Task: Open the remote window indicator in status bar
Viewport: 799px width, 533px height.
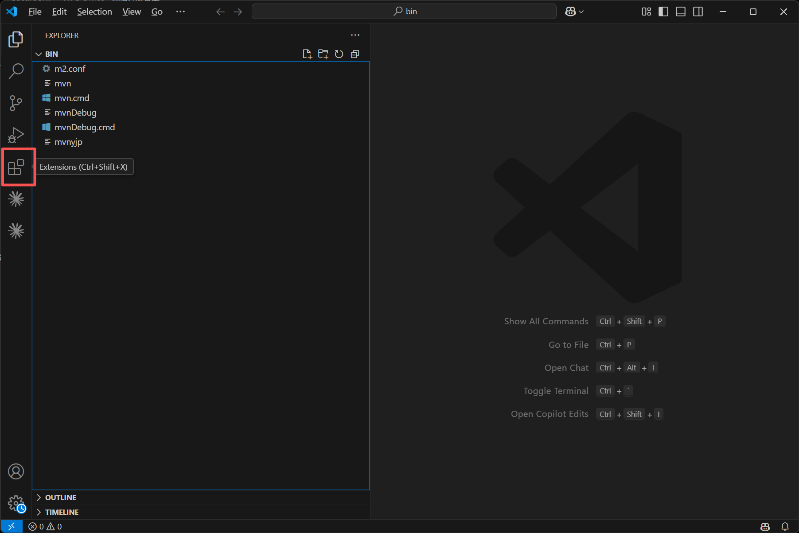Action: [x=12, y=526]
